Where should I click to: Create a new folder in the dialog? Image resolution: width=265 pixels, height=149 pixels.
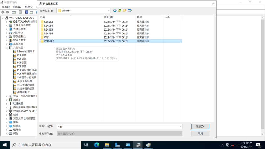[x=124, y=11]
